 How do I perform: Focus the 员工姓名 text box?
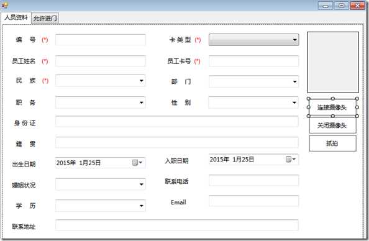[101, 61]
